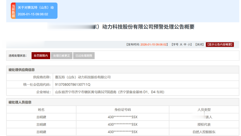
Task: Click the orange 当前数据 badge
Action: [13, 11]
